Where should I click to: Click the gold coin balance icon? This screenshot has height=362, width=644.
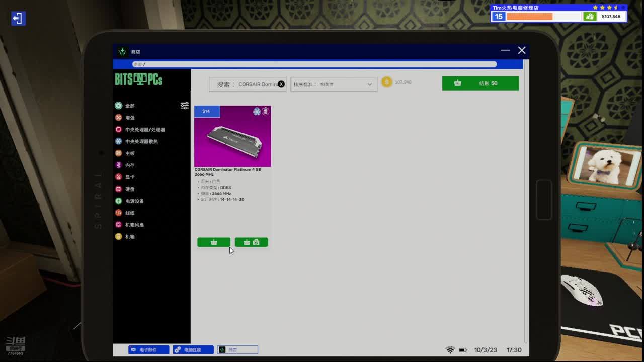pos(386,82)
